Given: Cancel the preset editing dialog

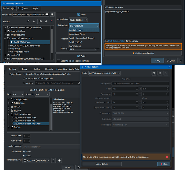Looking at the screenshot, I should (x=171, y=61).
